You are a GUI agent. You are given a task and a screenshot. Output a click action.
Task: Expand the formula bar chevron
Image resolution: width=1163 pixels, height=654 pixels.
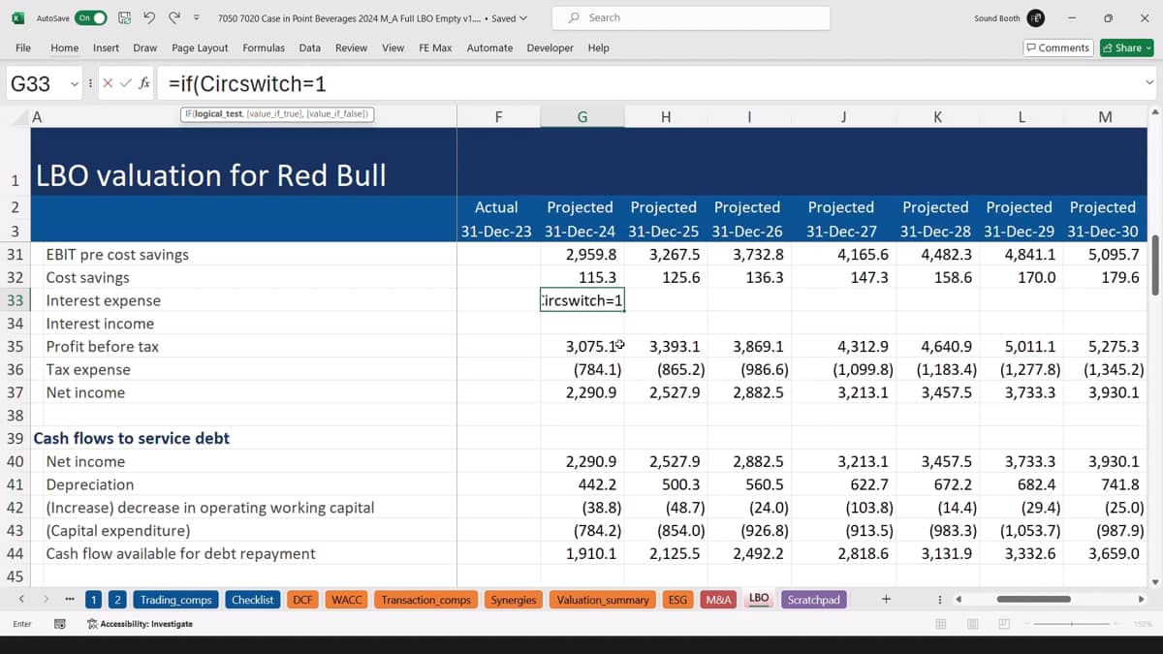[1149, 83]
